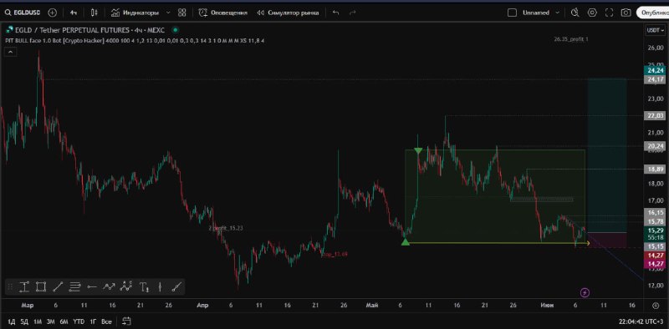Expand the Unnamed layout dropdown arrow
The height and width of the screenshot is (329, 669).
[x=557, y=13]
